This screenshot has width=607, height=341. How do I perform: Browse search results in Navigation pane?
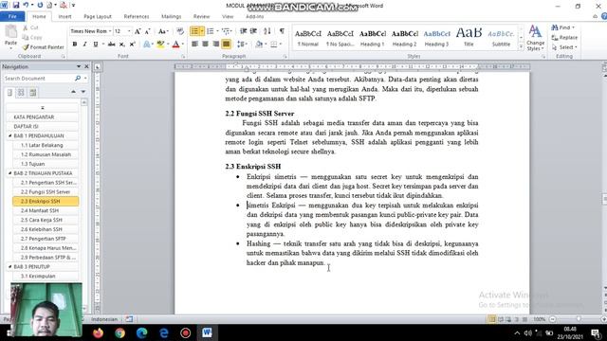point(33,93)
